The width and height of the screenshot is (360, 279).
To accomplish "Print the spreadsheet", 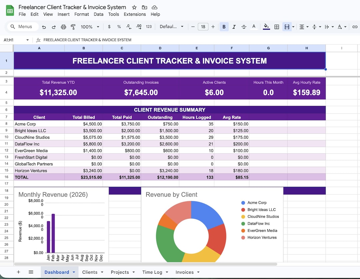I will [63, 27].
